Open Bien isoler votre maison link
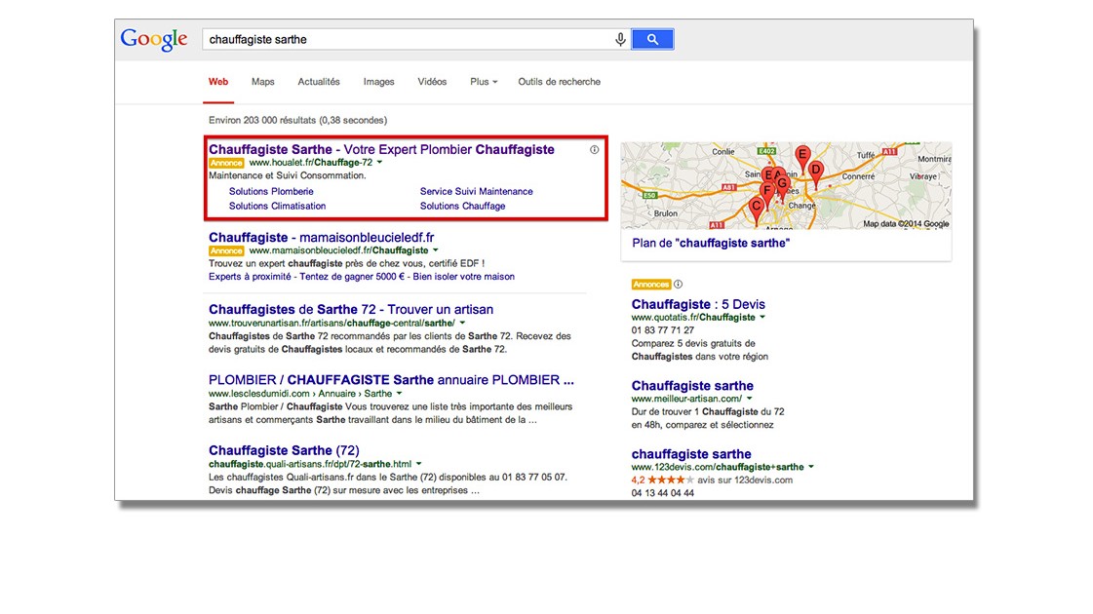This screenshot has height=614, width=1093. (463, 277)
